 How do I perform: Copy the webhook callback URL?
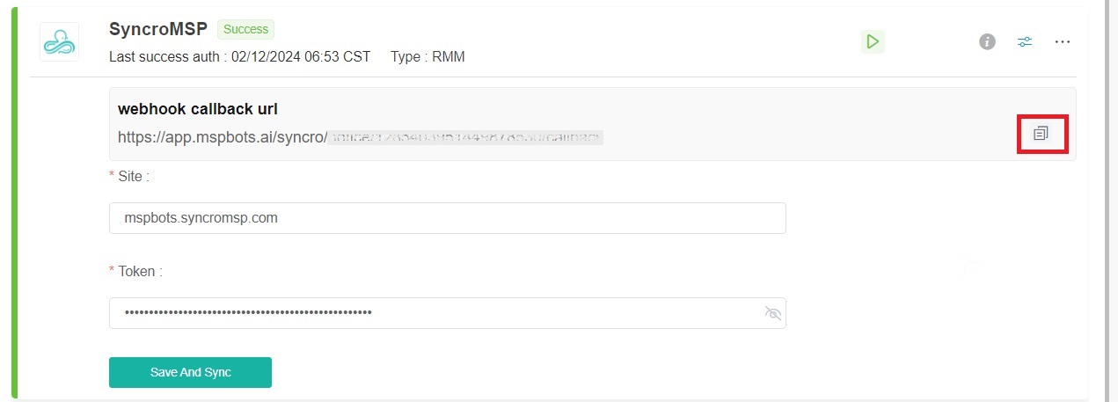[1041, 134]
